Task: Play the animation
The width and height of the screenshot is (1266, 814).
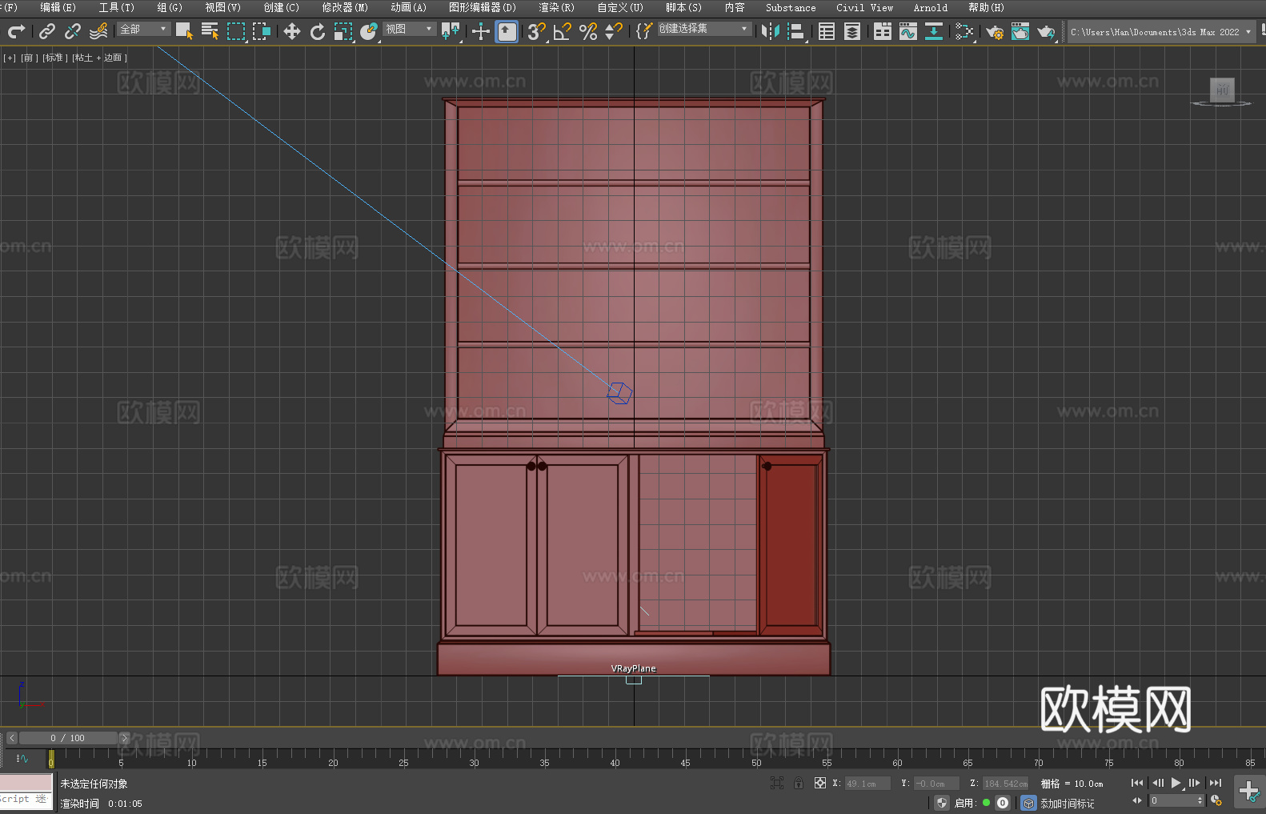Action: (1176, 783)
